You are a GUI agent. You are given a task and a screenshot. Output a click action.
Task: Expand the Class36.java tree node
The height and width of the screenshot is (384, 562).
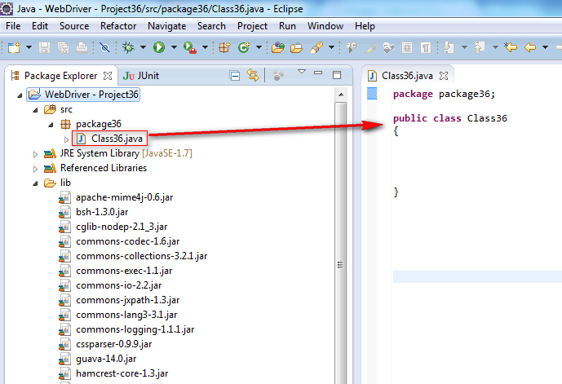[x=66, y=139]
